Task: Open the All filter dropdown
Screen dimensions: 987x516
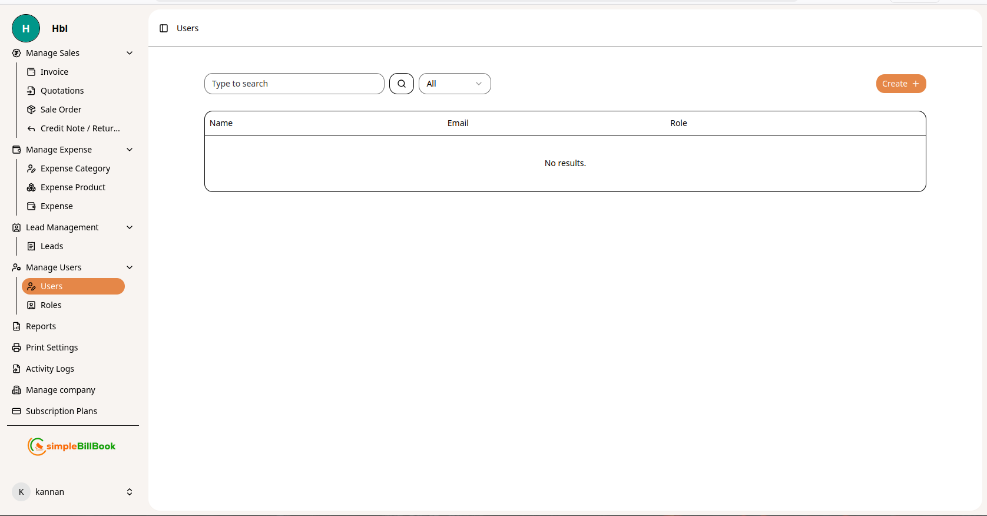Action: pos(454,84)
